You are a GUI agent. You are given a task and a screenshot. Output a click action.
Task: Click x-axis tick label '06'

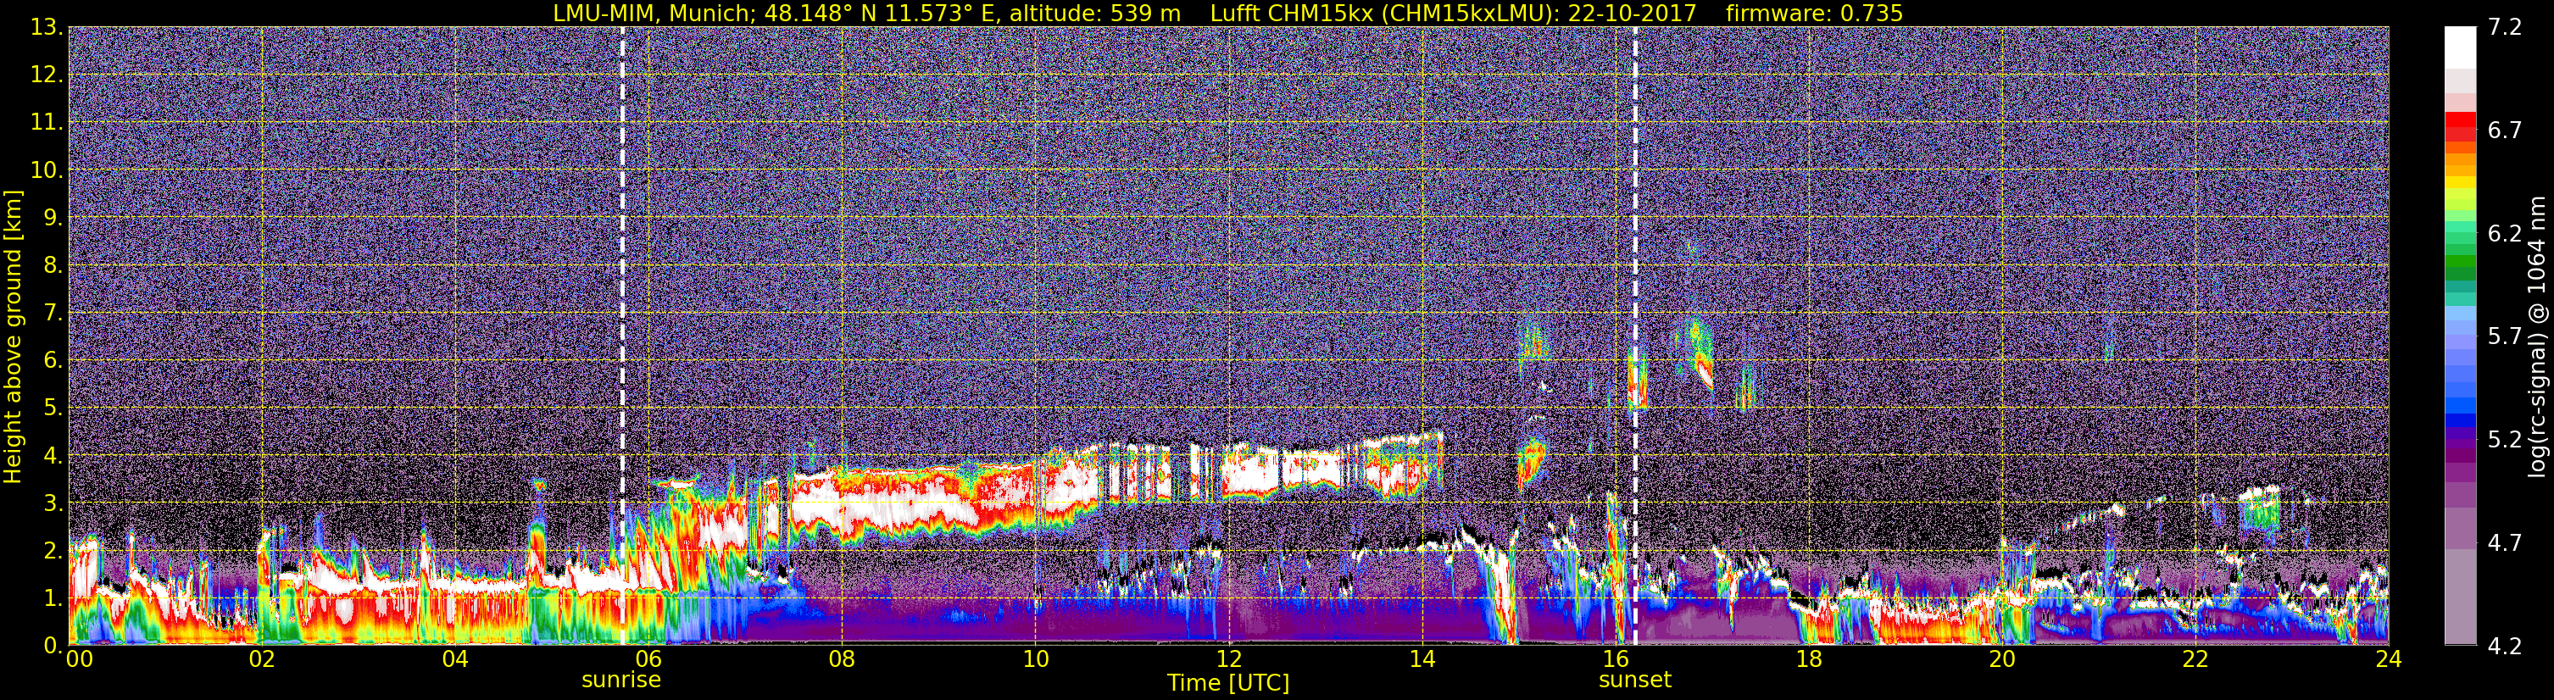(x=648, y=659)
